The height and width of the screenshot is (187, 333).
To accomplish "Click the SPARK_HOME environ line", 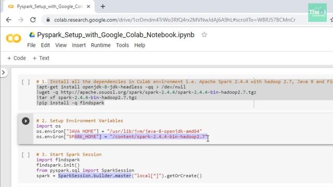I will click(x=122, y=137).
